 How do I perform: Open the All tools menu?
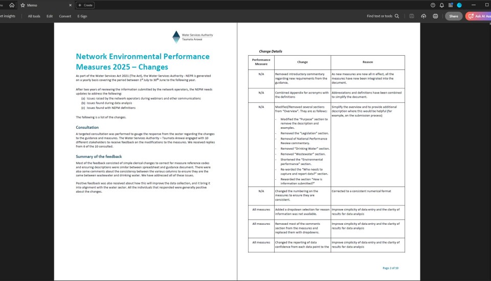click(x=34, y=16)
